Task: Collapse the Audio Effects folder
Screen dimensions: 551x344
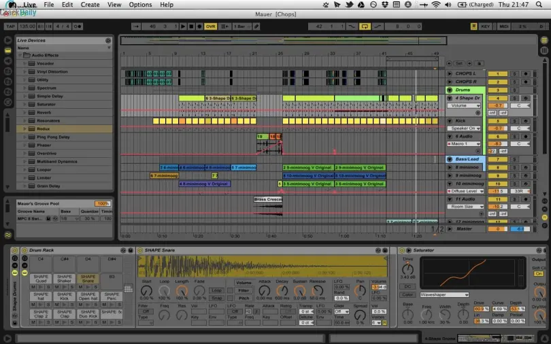Action: 20,55
